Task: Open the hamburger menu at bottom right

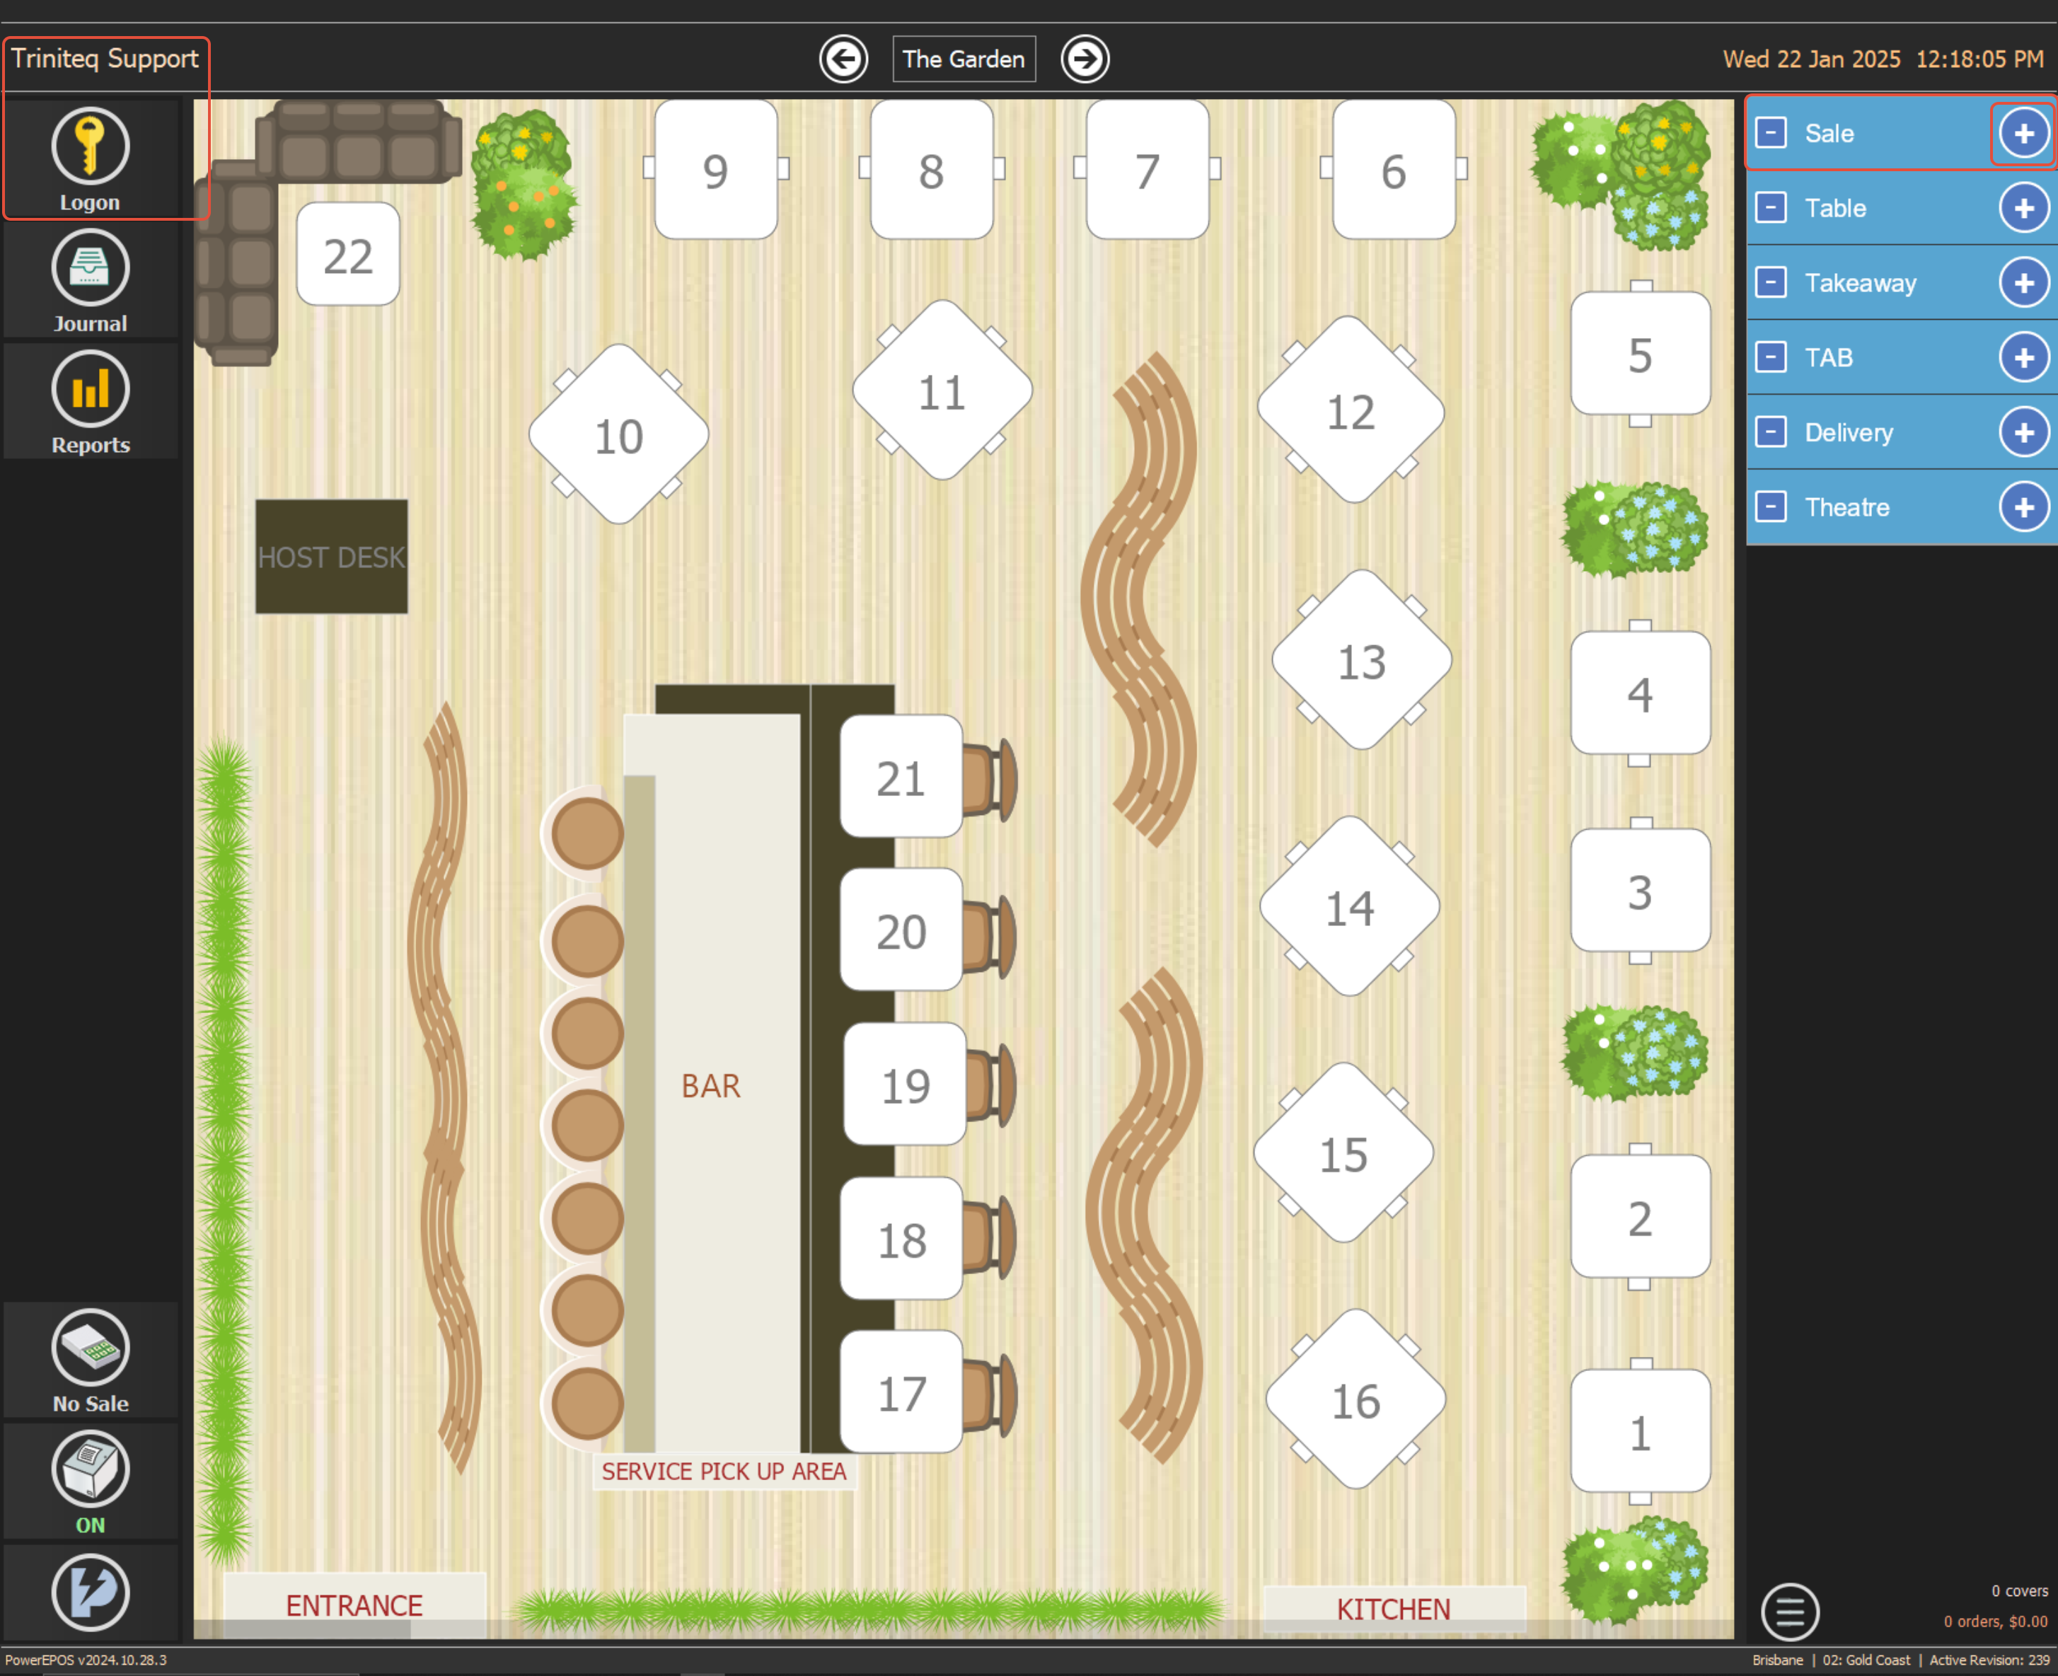Action: 1788,1610
